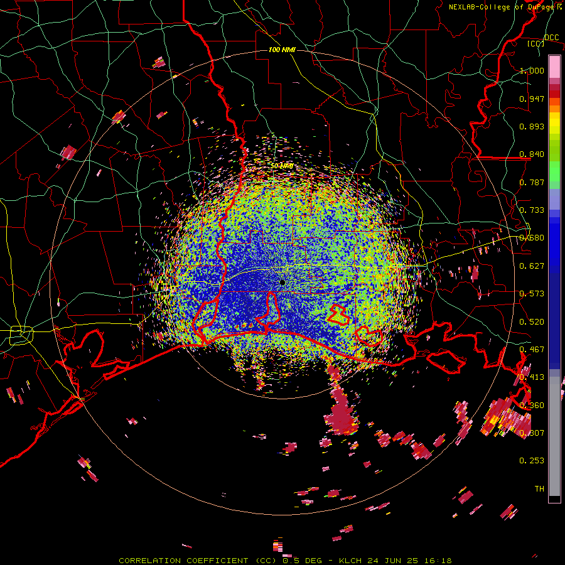Click the 0.840 scale value
565x565 pixels.
click(x=532, y=154)
